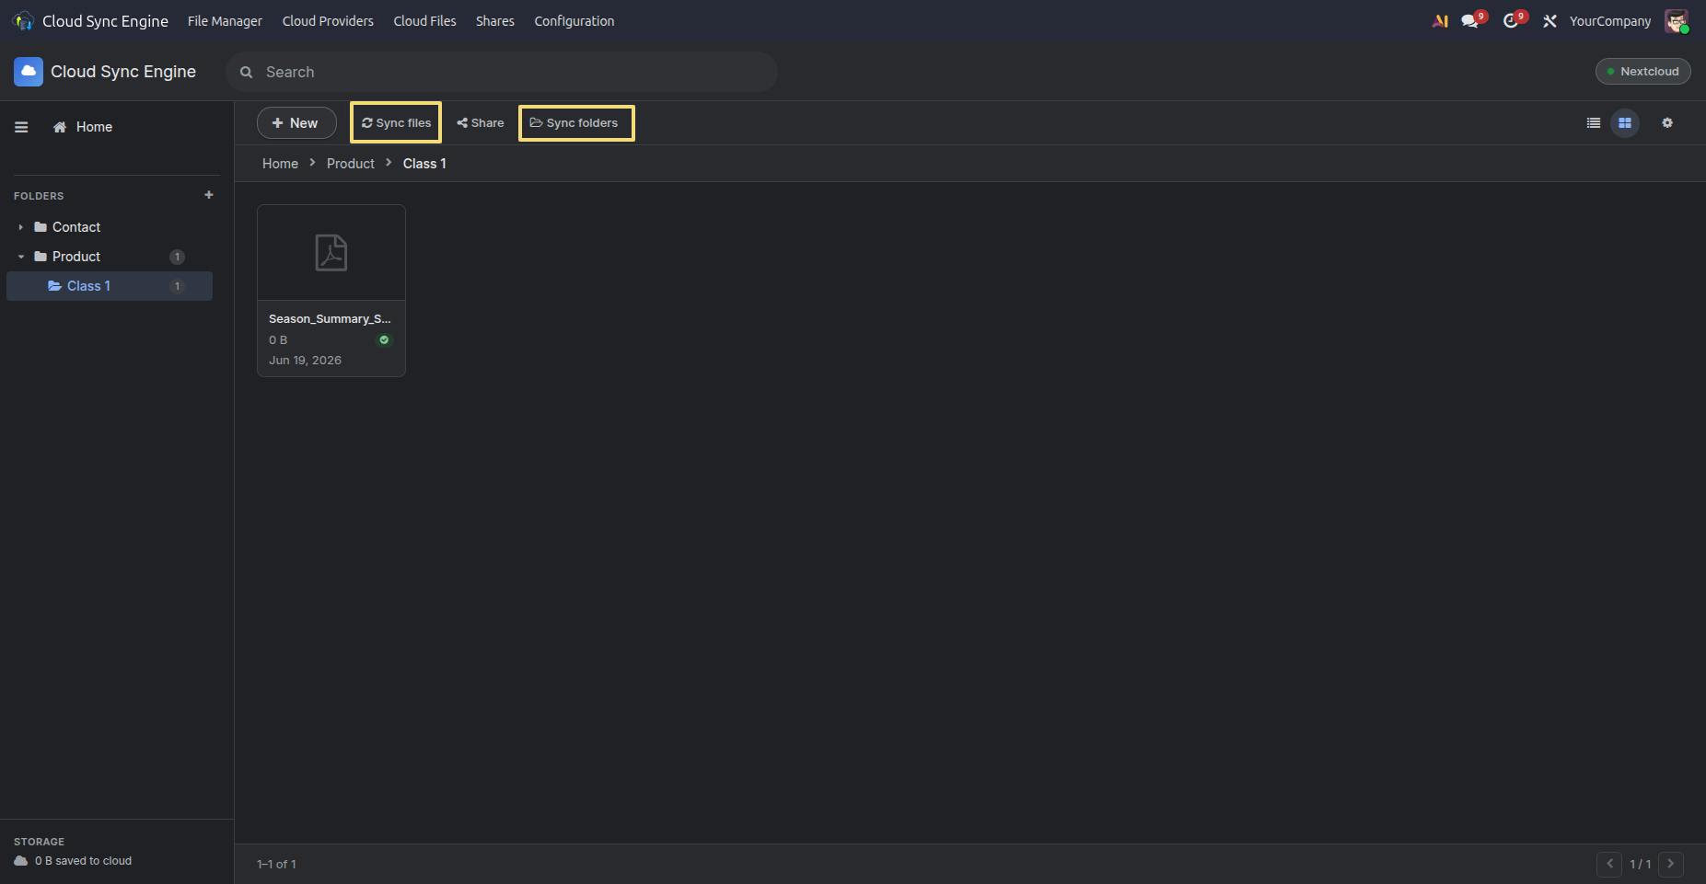
Task: Click the '0 B saved to cloud' storage text
Action: pyautogui.click(x=83, y=861)
